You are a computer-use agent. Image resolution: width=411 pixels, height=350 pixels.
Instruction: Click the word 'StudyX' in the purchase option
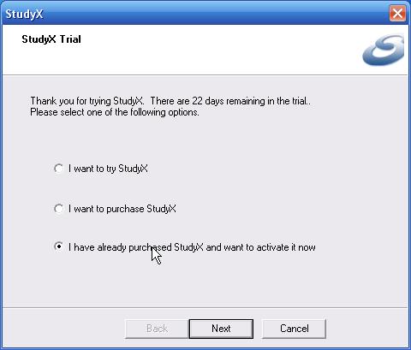161,209
